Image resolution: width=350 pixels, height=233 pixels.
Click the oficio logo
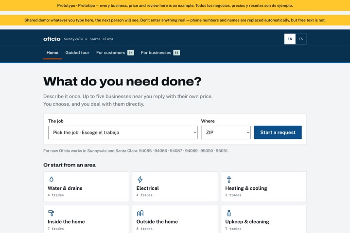click(x=52, y=39)
